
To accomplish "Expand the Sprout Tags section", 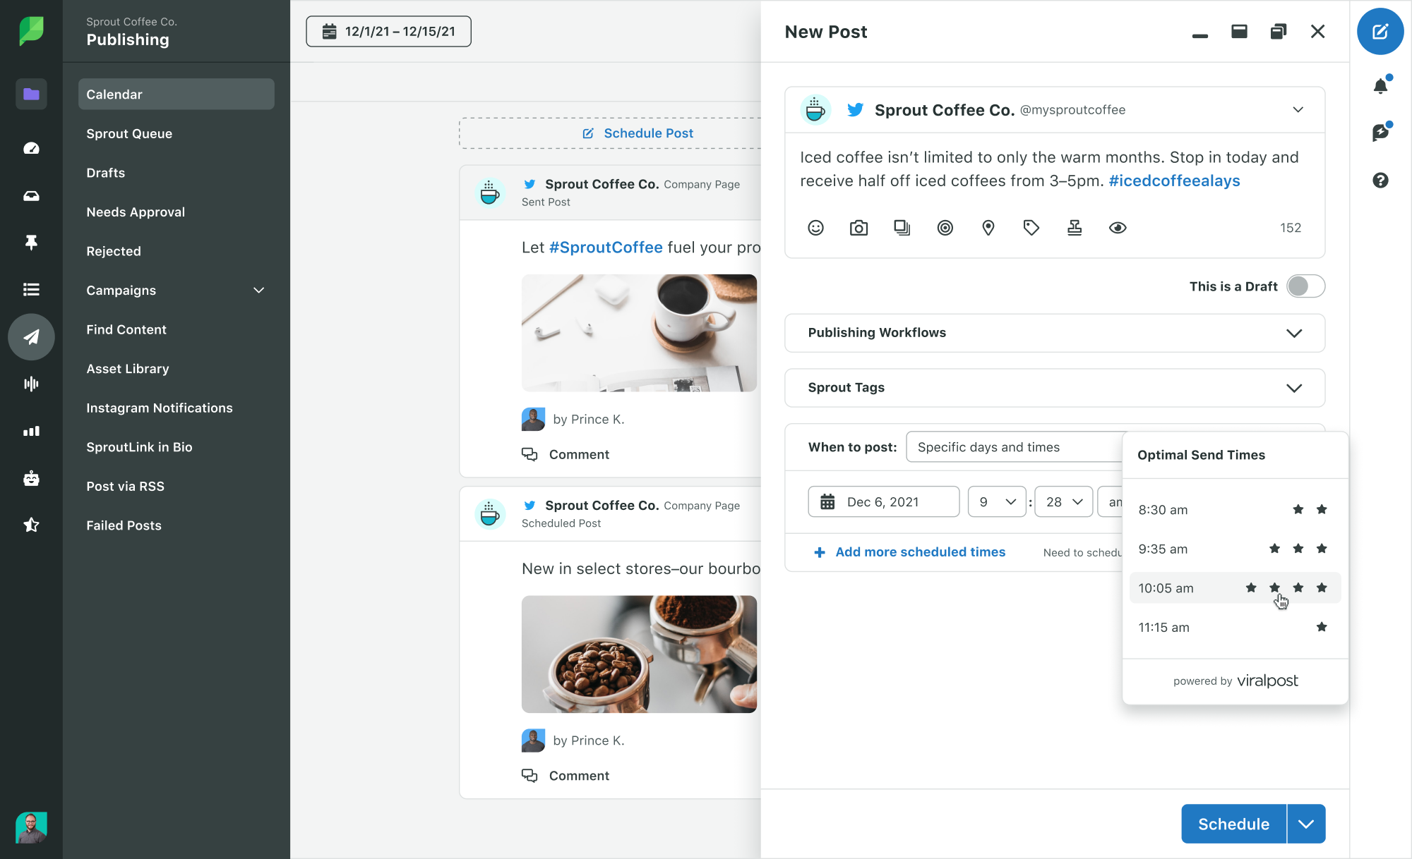I will pos(1294,386).
